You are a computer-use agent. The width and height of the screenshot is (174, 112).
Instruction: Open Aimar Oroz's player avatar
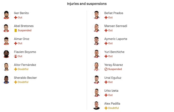tap(6, 41)
